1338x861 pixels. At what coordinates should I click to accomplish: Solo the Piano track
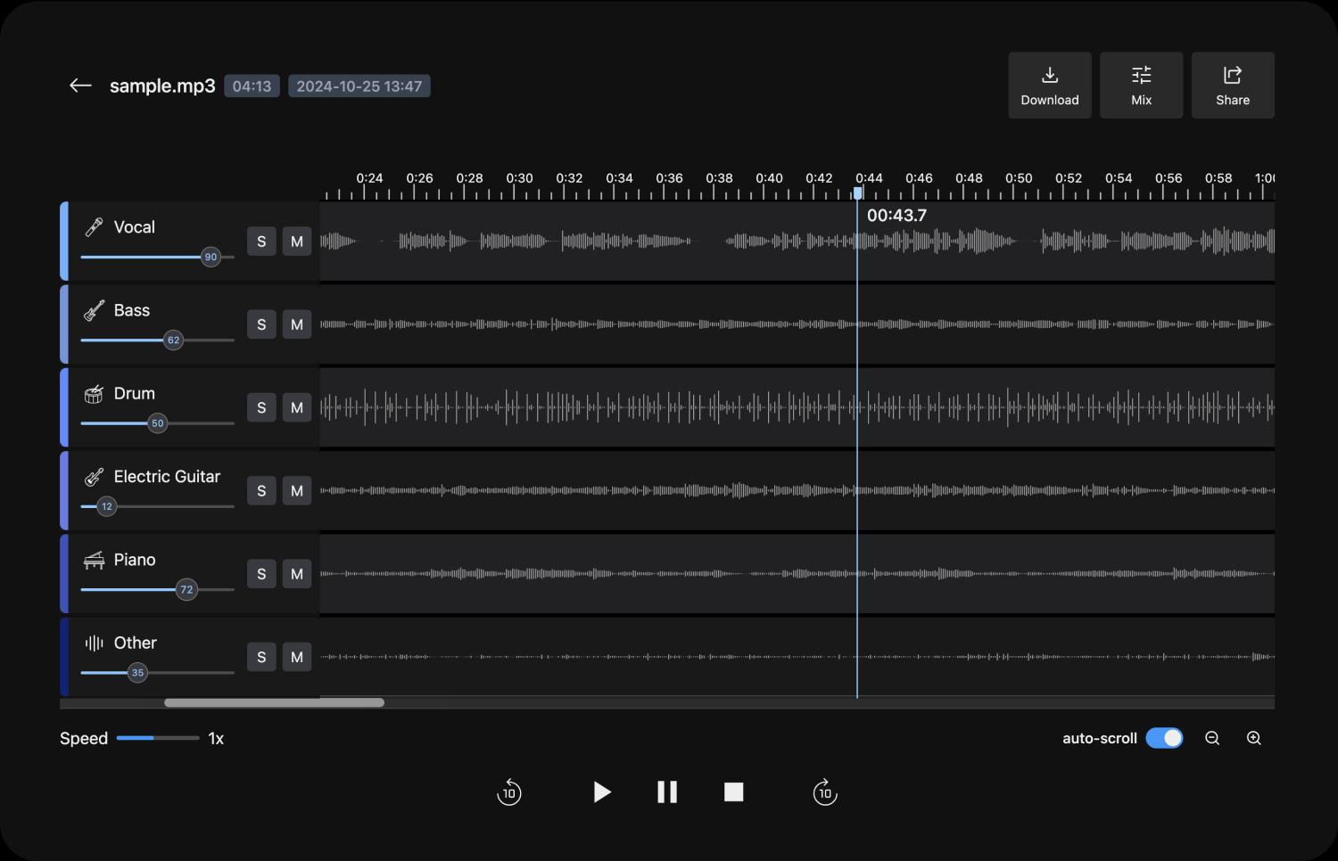click(x=261, y=574)
